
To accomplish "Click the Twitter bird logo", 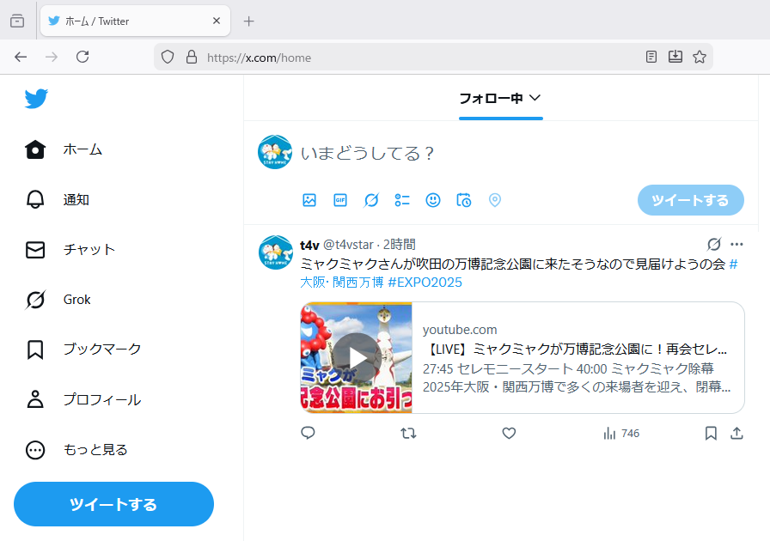I will [36, 99].
